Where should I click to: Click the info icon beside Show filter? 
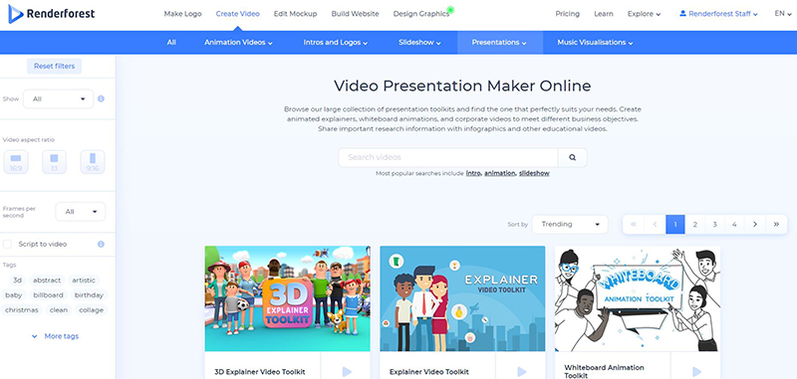click(x=101, y=98)
